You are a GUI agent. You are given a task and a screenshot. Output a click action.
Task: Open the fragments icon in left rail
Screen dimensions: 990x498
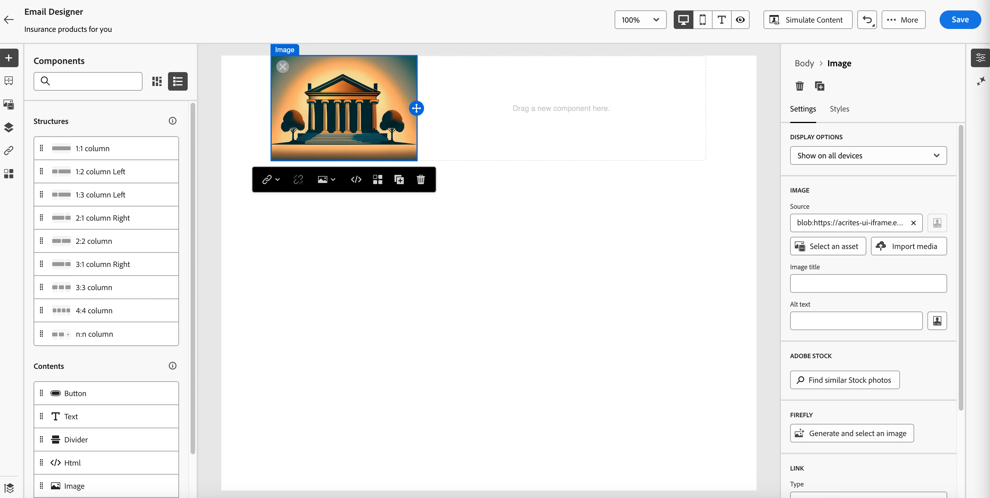click(x=9, y=174)
